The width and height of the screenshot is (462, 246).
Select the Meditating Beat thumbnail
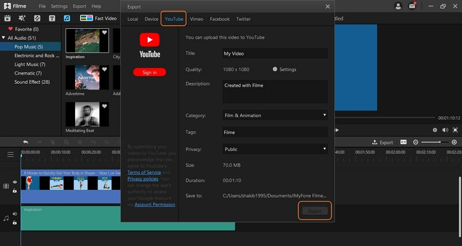tap(87, 114)
